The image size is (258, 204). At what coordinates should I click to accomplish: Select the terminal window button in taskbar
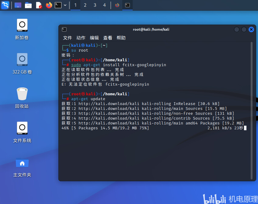pyautogui.click(x=127, y=5)
